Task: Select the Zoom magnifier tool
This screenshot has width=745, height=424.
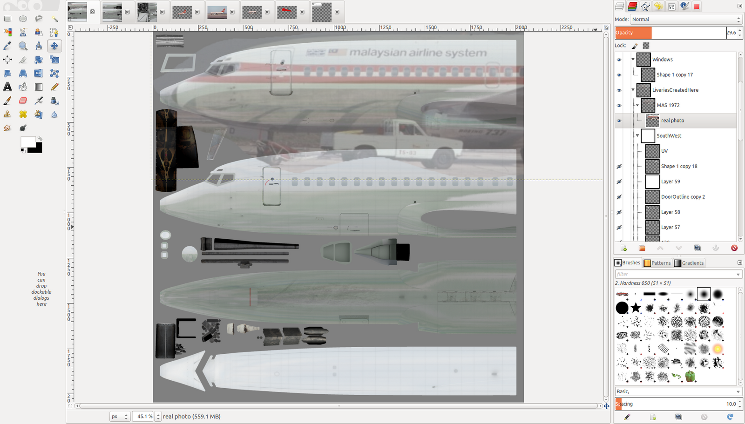Action: [x=23, y=46]
